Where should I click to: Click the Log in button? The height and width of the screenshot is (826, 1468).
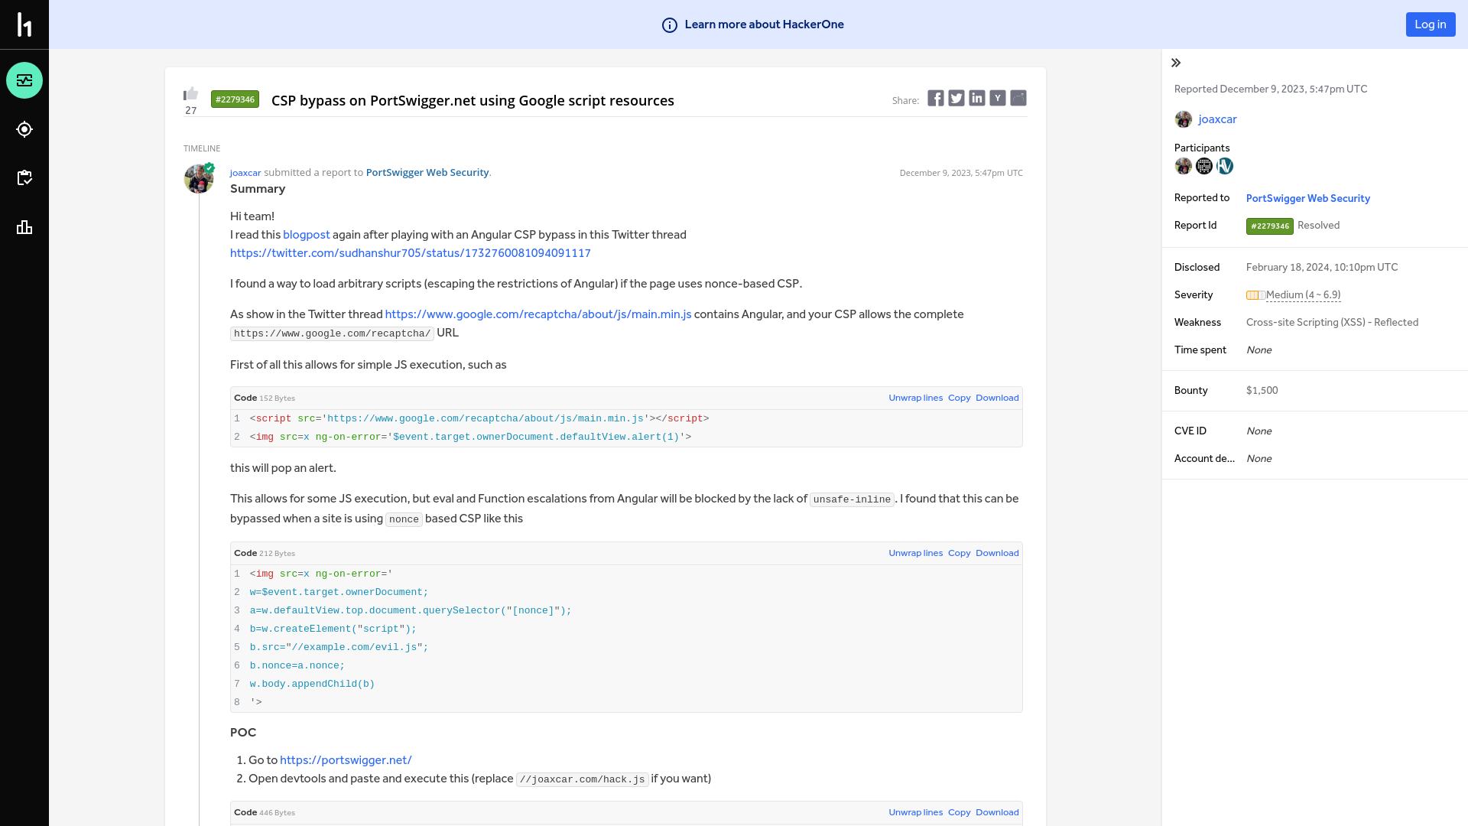(x=1431, y=24)
